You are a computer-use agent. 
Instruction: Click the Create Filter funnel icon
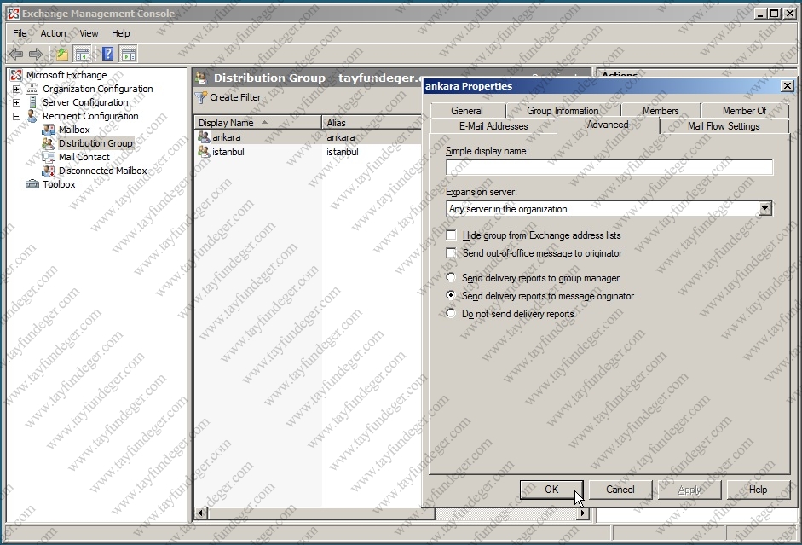point(201,97)
